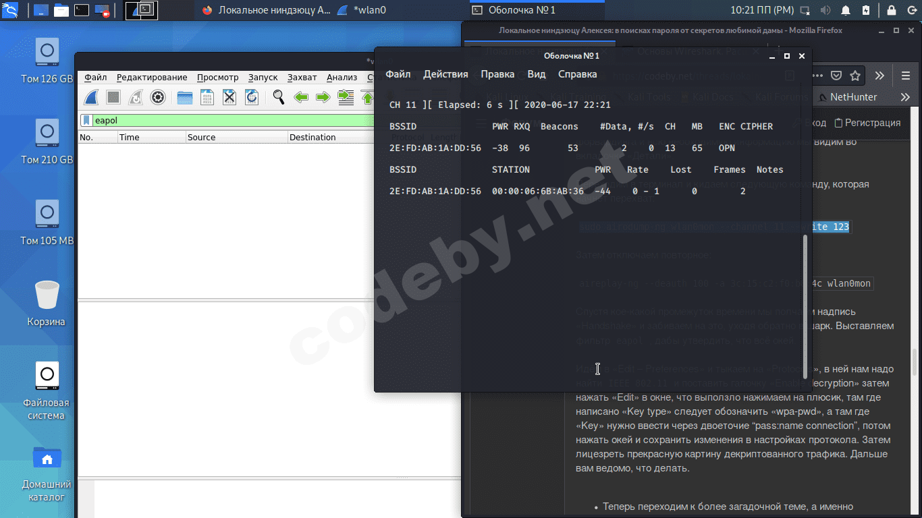The width and height of the screenshot is (922, 518).
Task: Open the Wireshark Редактирование menu
Action: [152, 78]
